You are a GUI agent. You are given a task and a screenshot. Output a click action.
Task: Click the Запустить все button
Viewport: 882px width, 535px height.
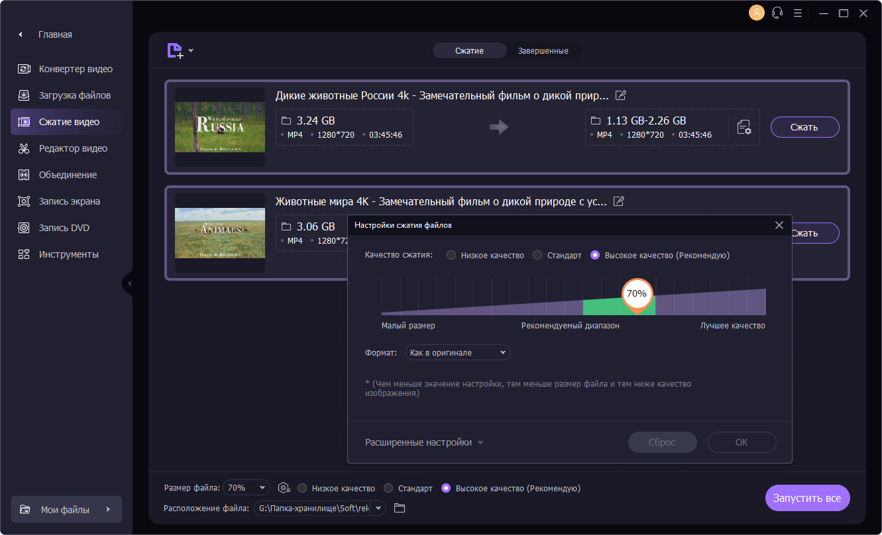807,498
